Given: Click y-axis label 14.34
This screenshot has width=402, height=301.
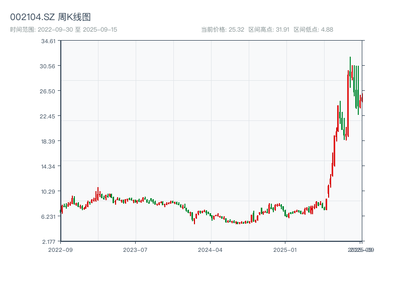Looking at the screenshot, I should (48, 167).
